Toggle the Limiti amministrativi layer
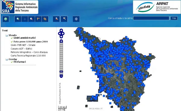 click(24, 38)
